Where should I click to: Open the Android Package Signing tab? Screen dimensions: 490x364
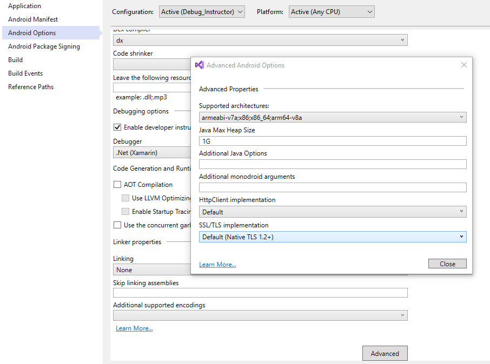click(x=44, y=46)
